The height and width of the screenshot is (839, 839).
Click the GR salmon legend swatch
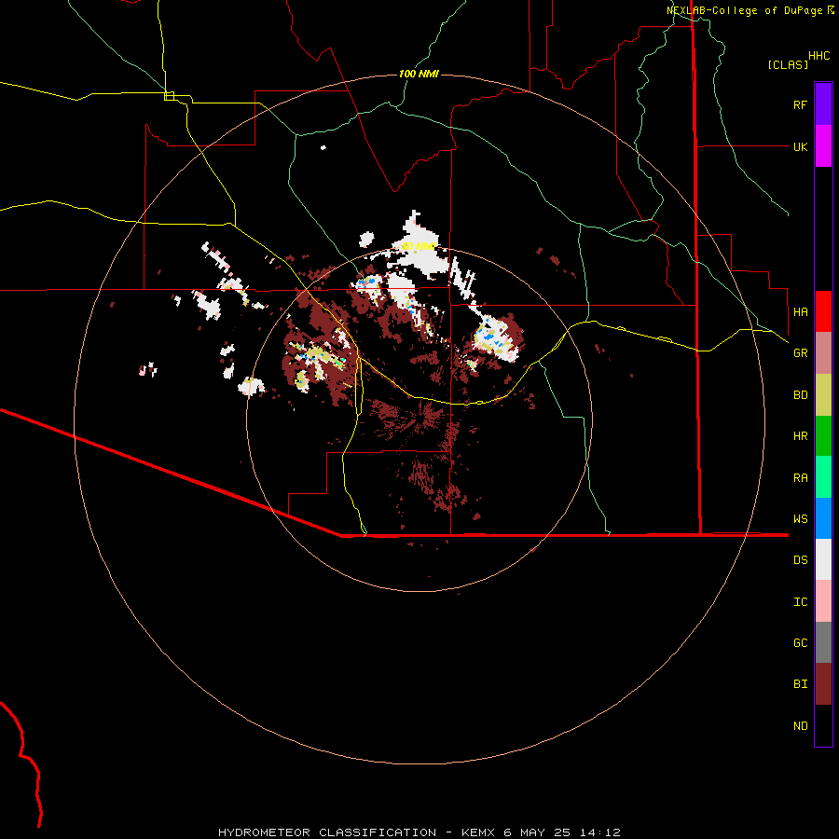click(823, 353)
